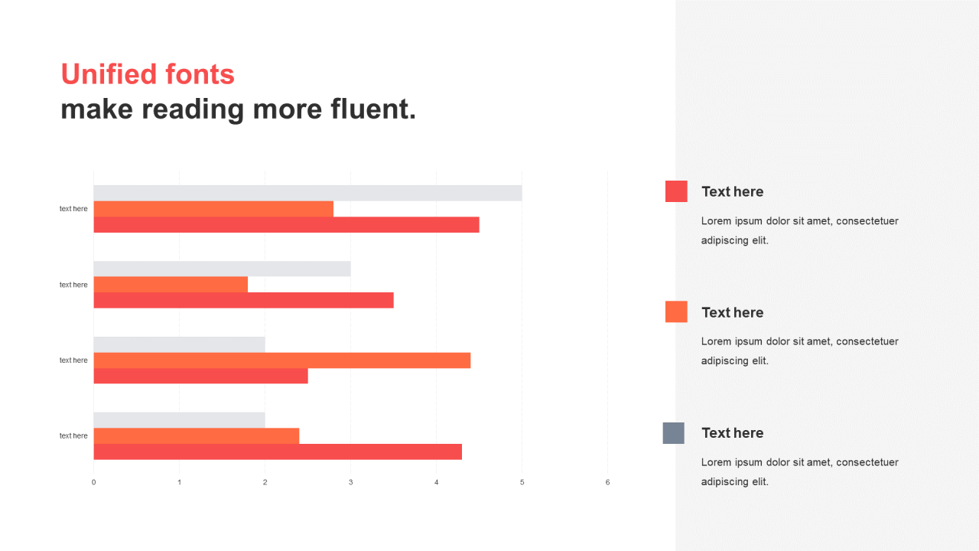Image resolution: width=979 pixels, height=551 pixels.
Task: Click the "Text here" heading beside the red square
Action: tap(732, 192)
